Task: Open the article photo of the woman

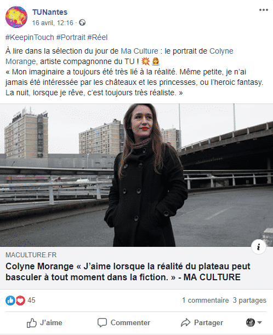Action: [x=136, y=175]
